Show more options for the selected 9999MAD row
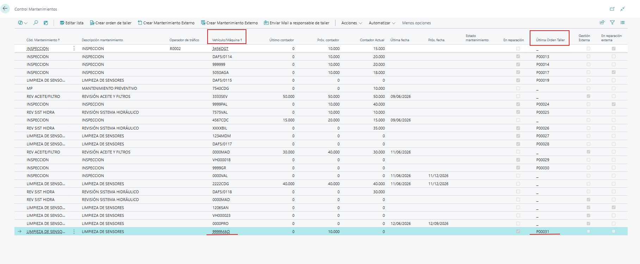 74,232
